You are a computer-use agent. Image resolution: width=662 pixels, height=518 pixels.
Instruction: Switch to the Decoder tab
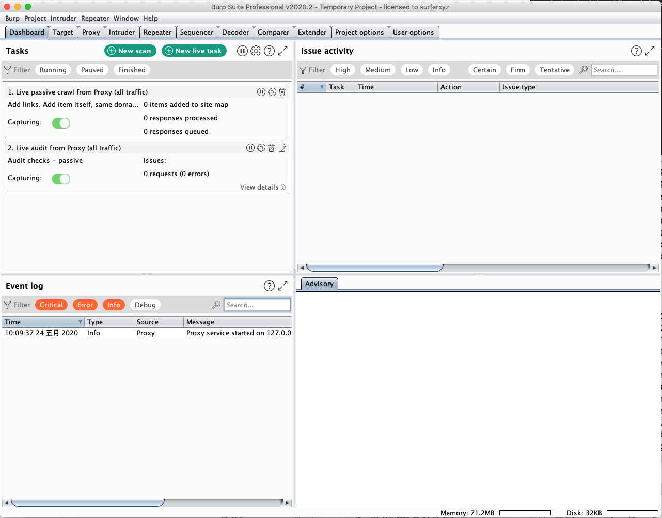click(235, 32)
